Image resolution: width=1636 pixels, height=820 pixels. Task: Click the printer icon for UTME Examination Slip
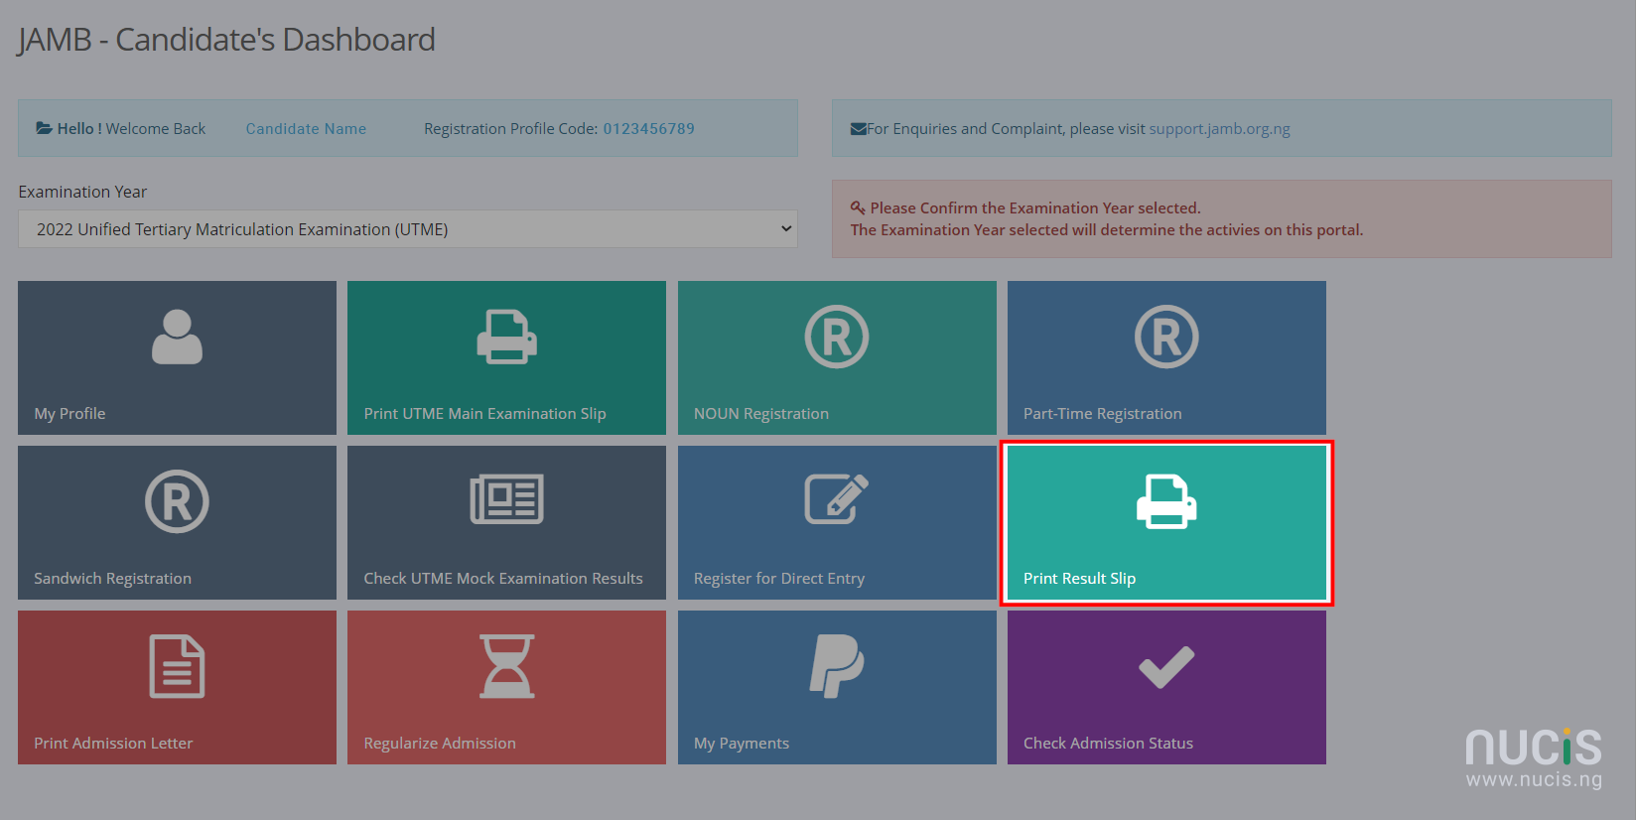tap(506, 338)
